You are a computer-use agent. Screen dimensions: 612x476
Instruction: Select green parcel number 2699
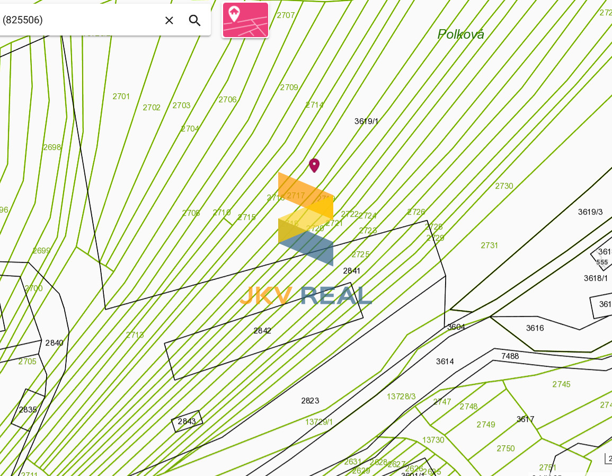pos(41,251)
